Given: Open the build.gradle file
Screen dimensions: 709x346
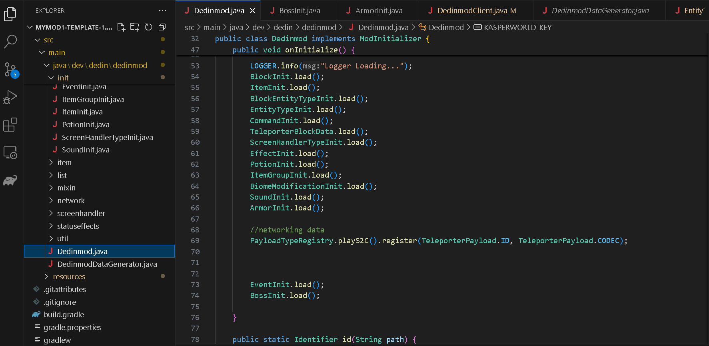Looking at the screenshot, I should (x=64, y=314).
